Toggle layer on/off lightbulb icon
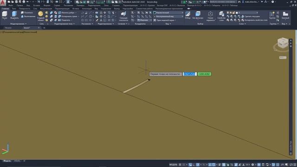Image resolution: width=297 pixels, height=167 pixels. pyautogui.click(x=228, y=13)
